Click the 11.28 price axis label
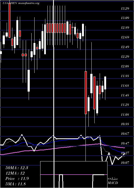Screen dimensions: 134x188 pyautogui.click(x=125, y=105)
